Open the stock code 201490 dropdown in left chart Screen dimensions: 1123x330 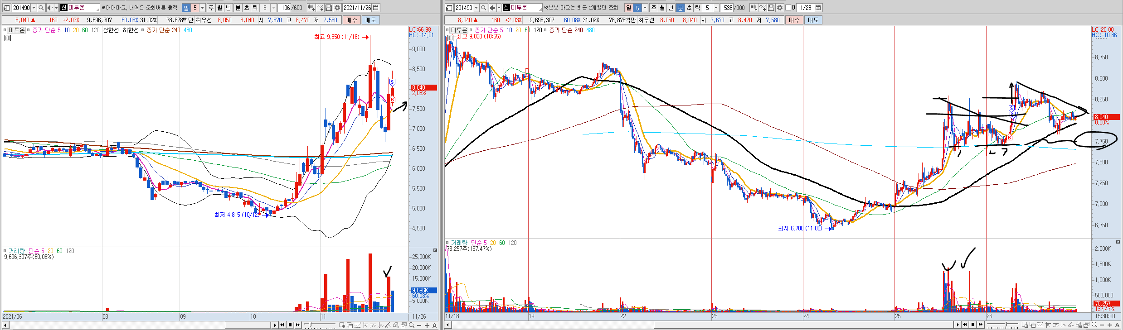click(34, 8)
